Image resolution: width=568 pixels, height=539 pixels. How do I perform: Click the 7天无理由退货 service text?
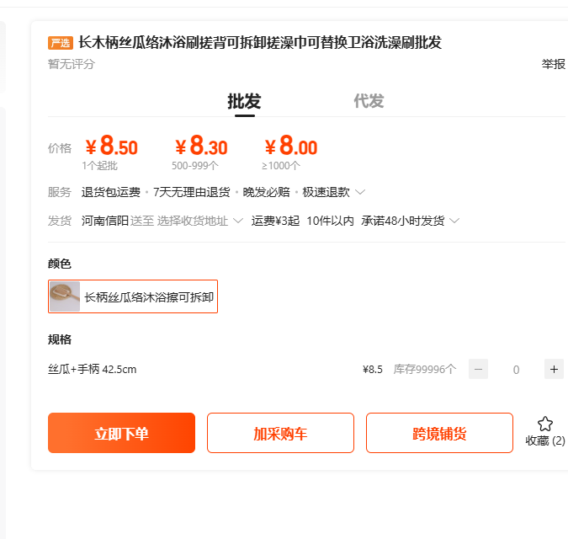pyautogui.click(x=191, y=192)
